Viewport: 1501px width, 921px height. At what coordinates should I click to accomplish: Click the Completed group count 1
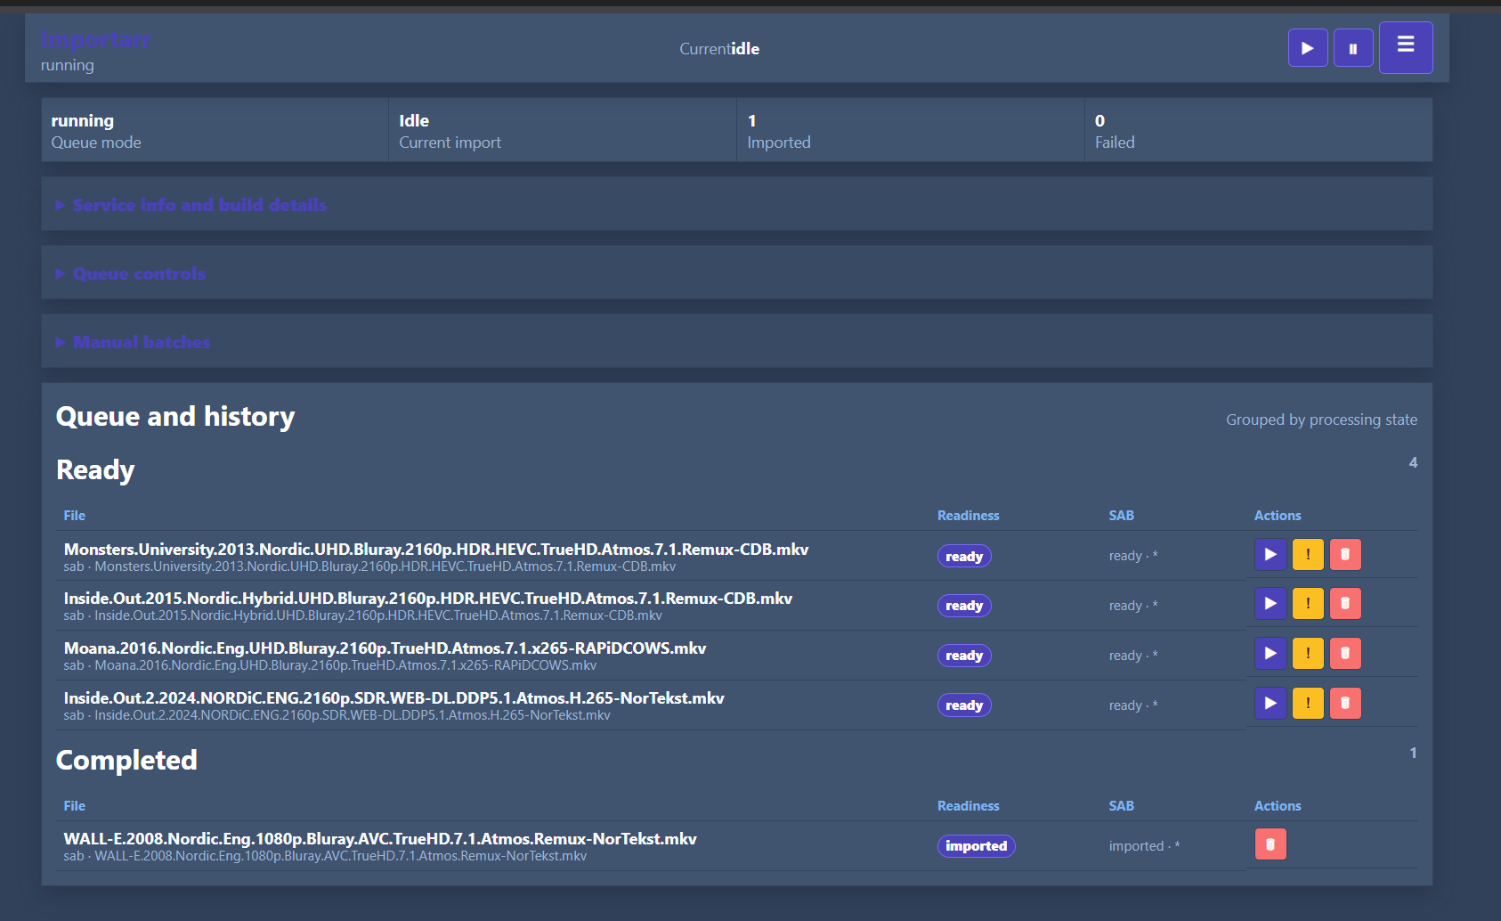pyautogui.click(x=1413, y=754)
